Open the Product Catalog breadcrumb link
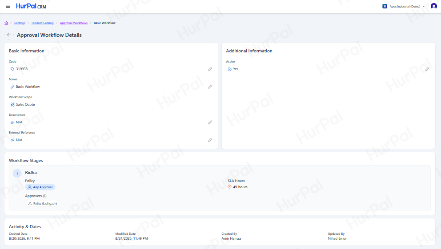Image resolution: width=441 pixels, height=249 pixels. 43,23
